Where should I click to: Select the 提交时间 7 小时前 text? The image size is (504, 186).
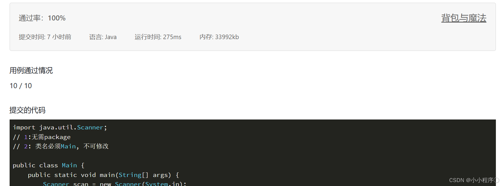(45, 37)
